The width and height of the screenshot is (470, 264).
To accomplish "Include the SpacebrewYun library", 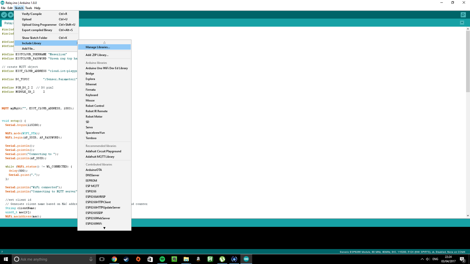I will [x=104, y=133].
